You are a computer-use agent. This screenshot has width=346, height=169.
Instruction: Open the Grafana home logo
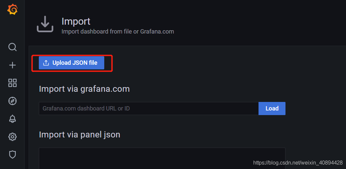click(12, 10)
